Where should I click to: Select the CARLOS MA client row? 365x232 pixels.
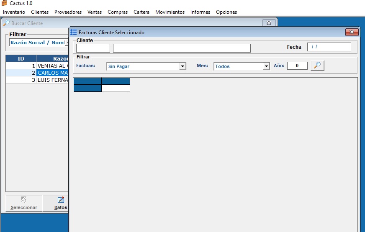point(52,73)
